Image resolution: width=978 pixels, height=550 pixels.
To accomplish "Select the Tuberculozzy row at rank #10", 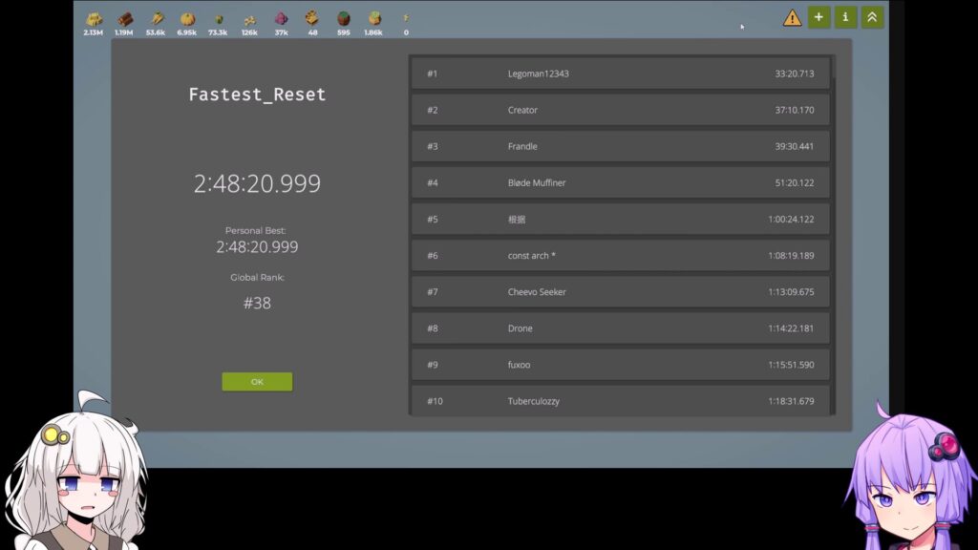I will pos(620,401).
